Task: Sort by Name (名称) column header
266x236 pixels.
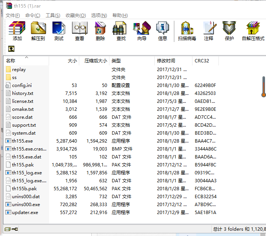Action: [26, 61]
